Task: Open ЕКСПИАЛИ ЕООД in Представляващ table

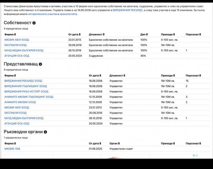Action: pos(15,113)
